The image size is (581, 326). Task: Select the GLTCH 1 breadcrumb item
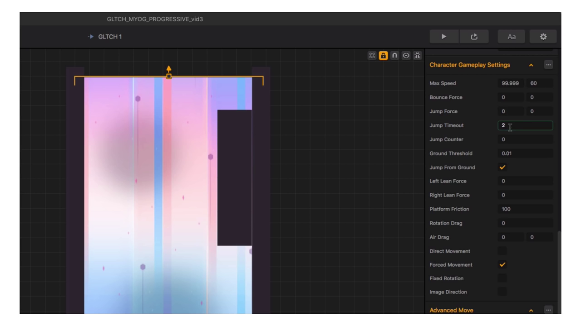[109, 37]
